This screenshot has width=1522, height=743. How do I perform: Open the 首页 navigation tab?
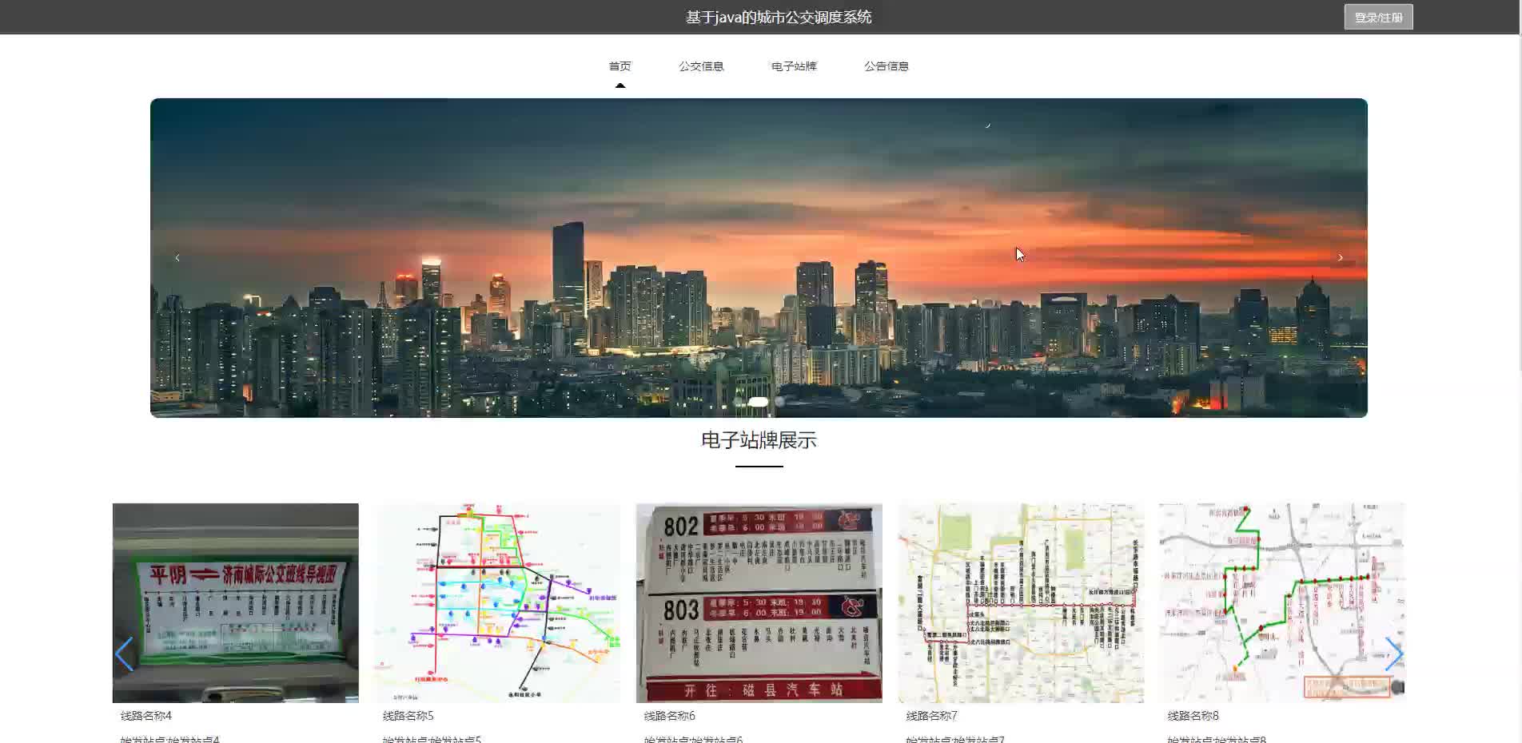point(620,66)
